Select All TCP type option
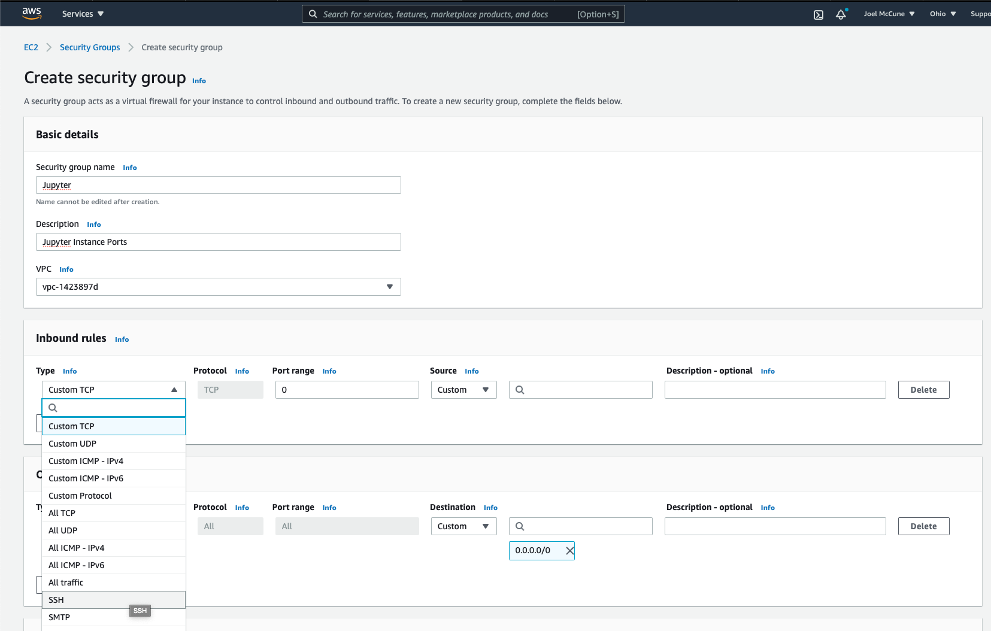Image resolution: width=991 pixels, height=631 pixels. tap(114, 513)
